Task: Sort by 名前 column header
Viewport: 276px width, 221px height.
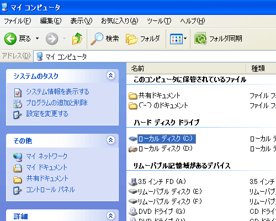Action: [186, 69]
